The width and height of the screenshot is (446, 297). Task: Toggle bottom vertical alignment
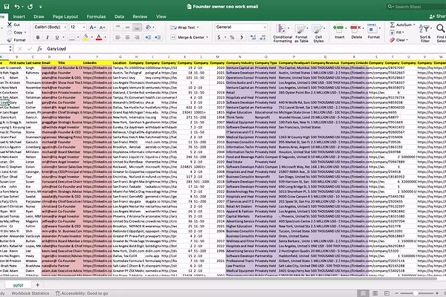(137, 27)
